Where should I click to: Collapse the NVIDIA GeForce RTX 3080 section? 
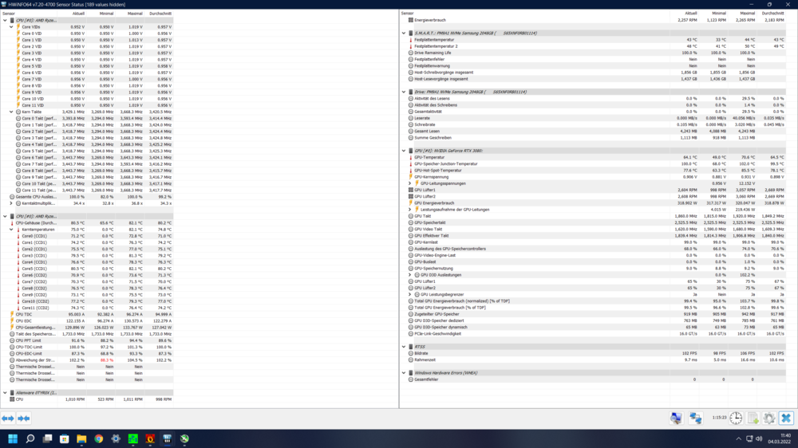coord(404,151)
